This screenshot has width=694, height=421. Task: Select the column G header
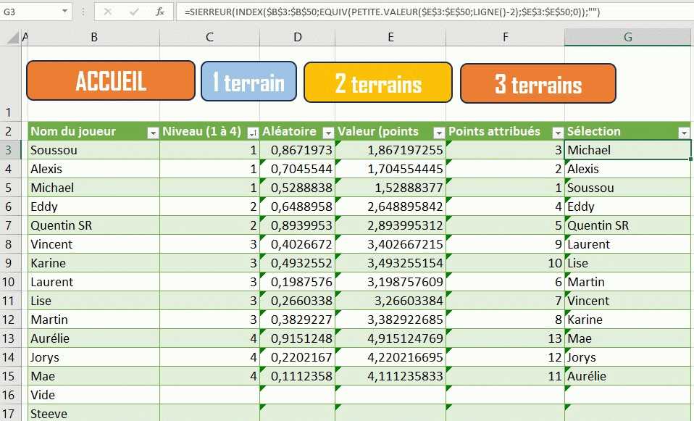[x=627, y=37]
